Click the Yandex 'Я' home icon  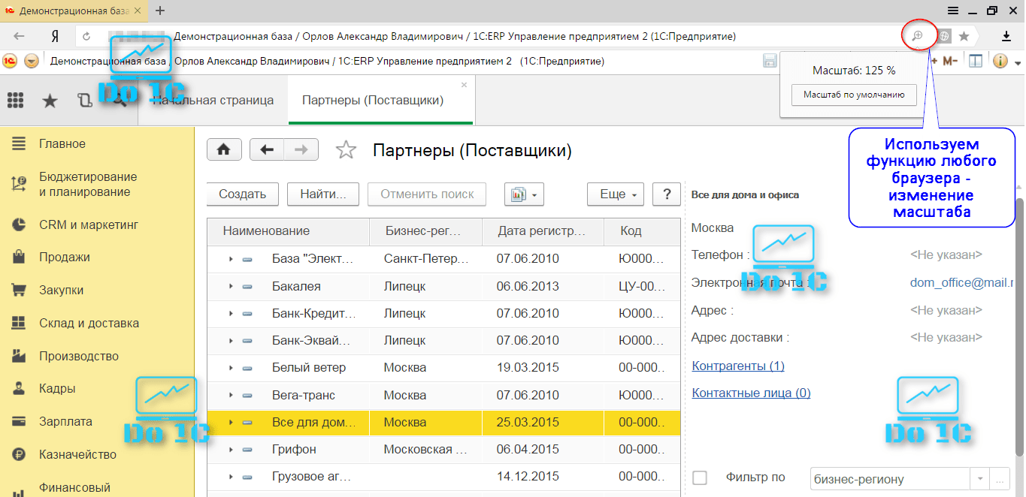click(x=55, y=36)
